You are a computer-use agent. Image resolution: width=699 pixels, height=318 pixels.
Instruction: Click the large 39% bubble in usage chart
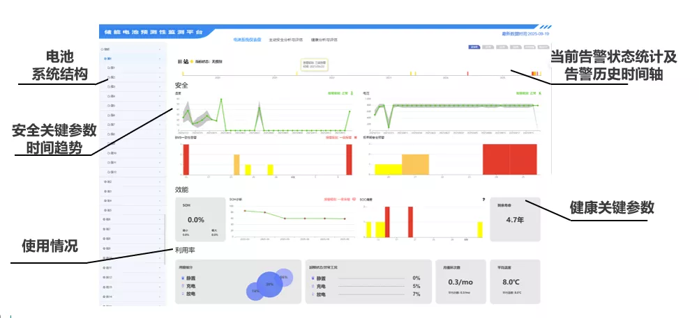point(270,284)
